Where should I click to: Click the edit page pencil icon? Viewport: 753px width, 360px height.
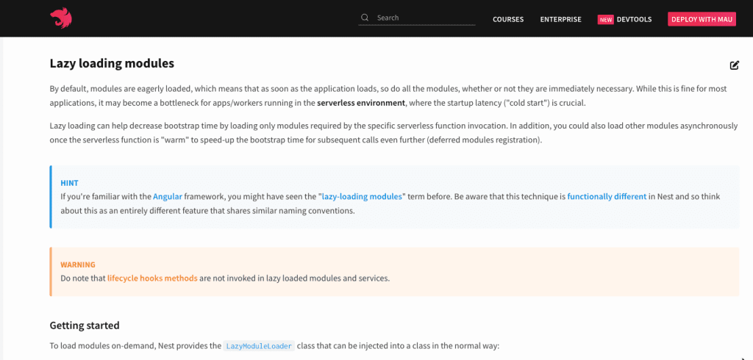click(x=735, y=65)
